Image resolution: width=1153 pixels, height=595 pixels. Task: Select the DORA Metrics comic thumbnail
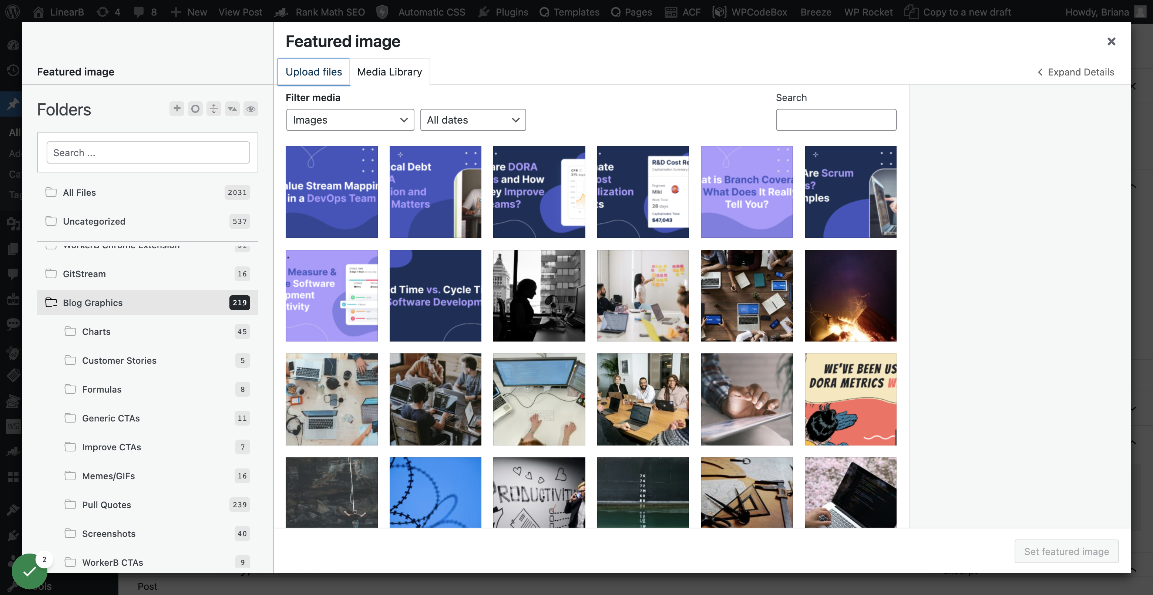850,399
